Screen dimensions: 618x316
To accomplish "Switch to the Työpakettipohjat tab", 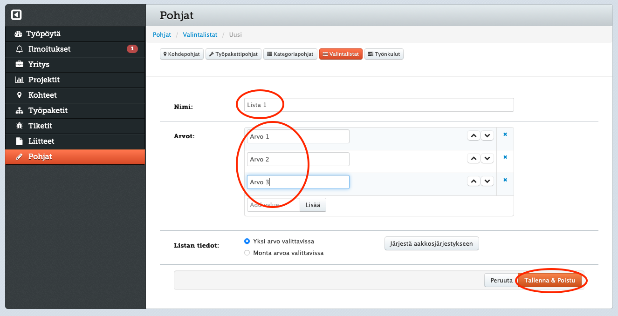I will tap(233, 54).
